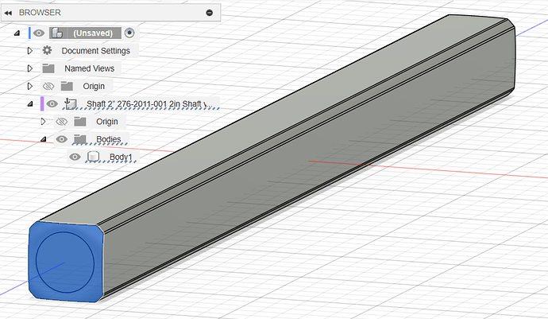Click the Bodies folder icon
The height and width of the screenshot is (319, 548).
pos(80,139)
